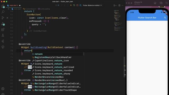Toggle the split editor icon

[x=119, y=5]
